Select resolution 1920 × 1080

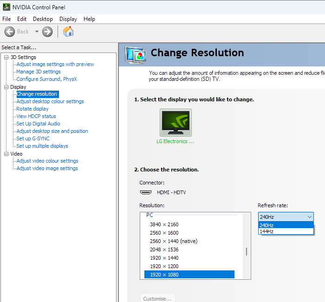pos(189,275)
